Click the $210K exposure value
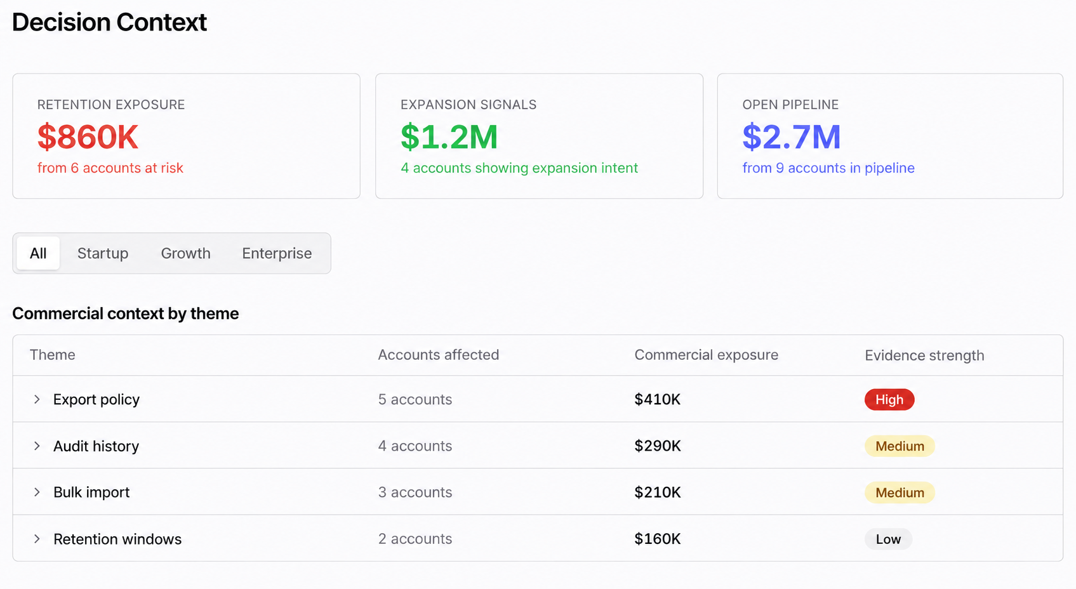The image size is (1076, 589). point(658,493)
